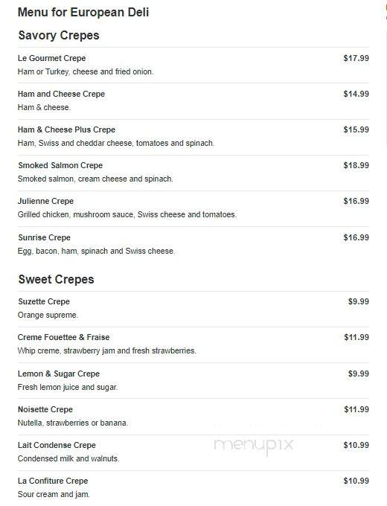Select the Julienne Crepe menu item
Viewport: 387px width, 506px height.
46,202
